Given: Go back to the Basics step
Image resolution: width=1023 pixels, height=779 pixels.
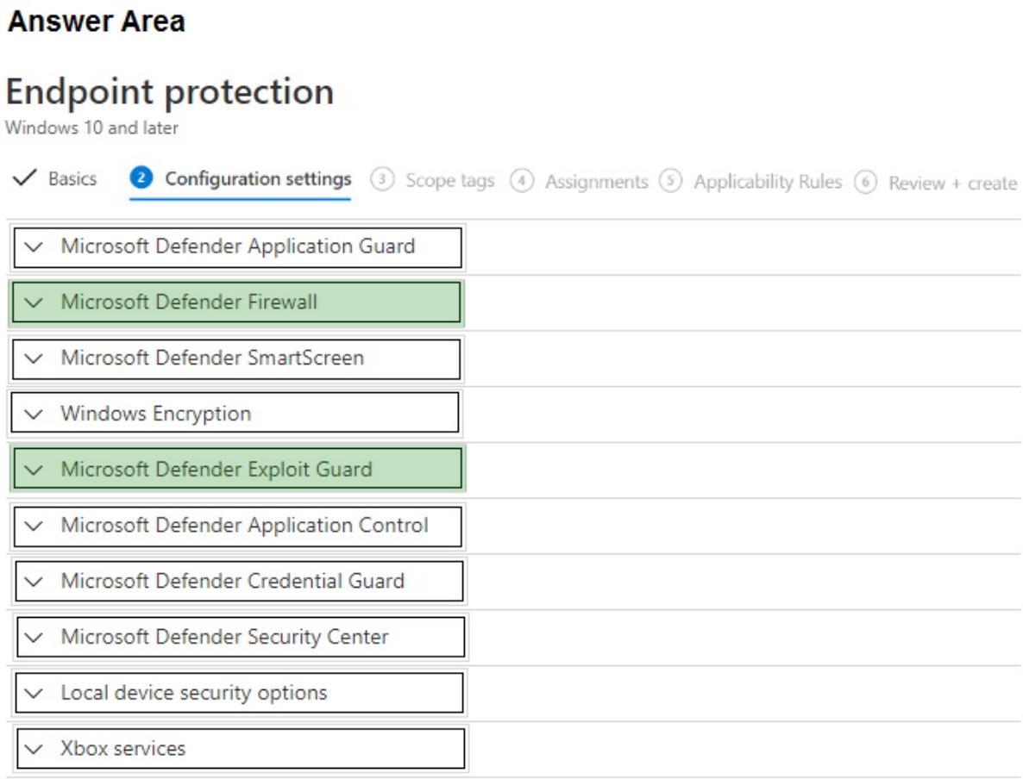Looking at the screenshot, I should pyautogui.click(x=55, y=178).
